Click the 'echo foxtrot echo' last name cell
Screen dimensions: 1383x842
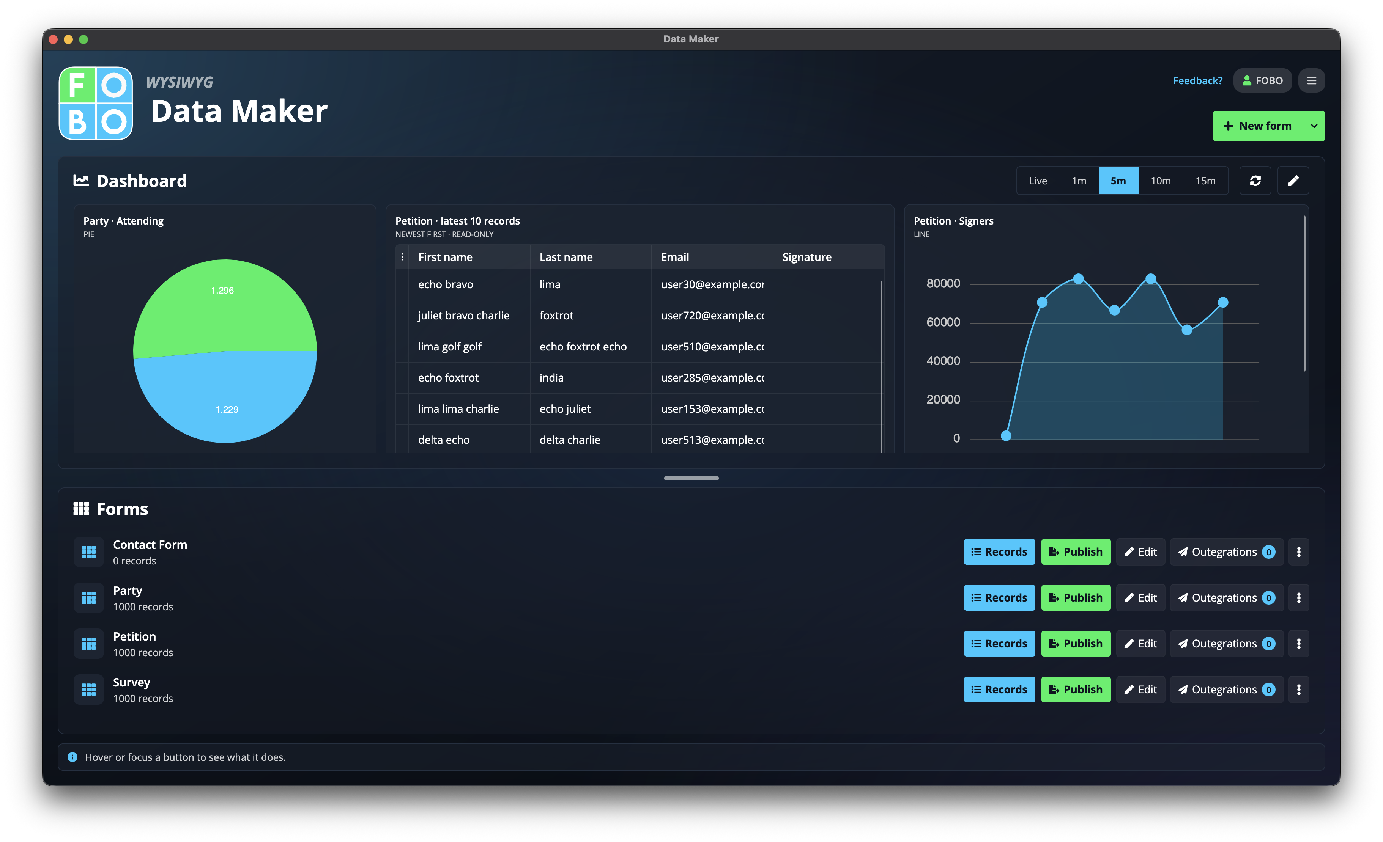(x=591, y=347)
